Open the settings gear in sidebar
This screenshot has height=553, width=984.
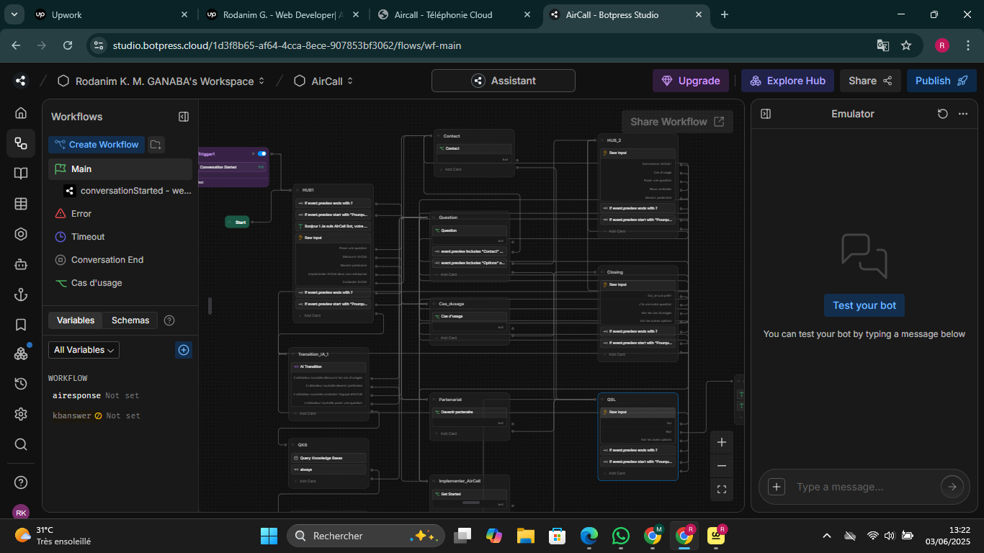click(21, 414)
